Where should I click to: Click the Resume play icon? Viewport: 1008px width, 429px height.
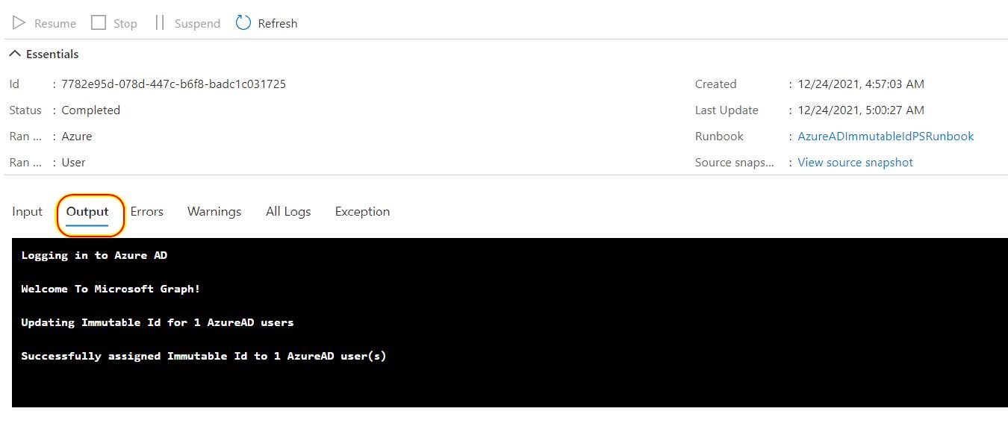pyautogui.click(x=19, y=23)
